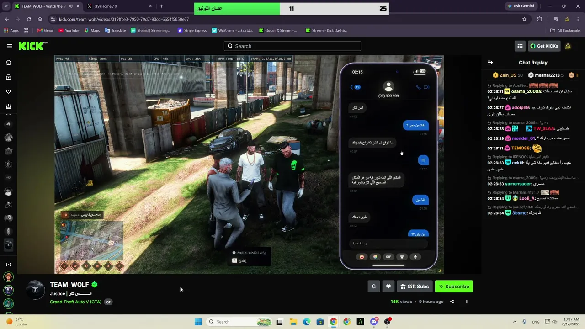Close the Home / X tab
This screenshot has height=329, width=585.
pyautogui.click(x=150, y=6)
